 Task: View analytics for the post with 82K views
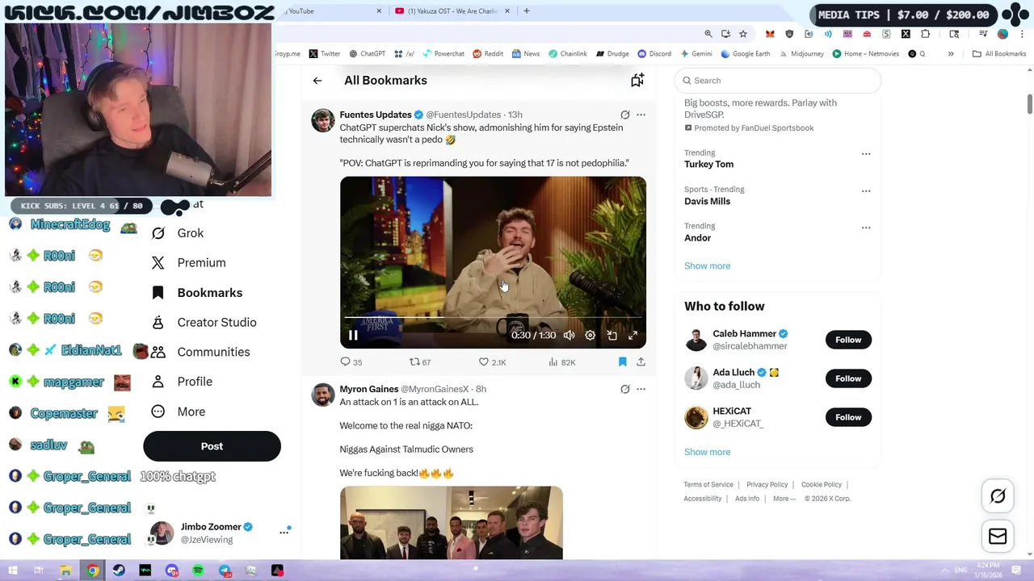click(561, 362)
